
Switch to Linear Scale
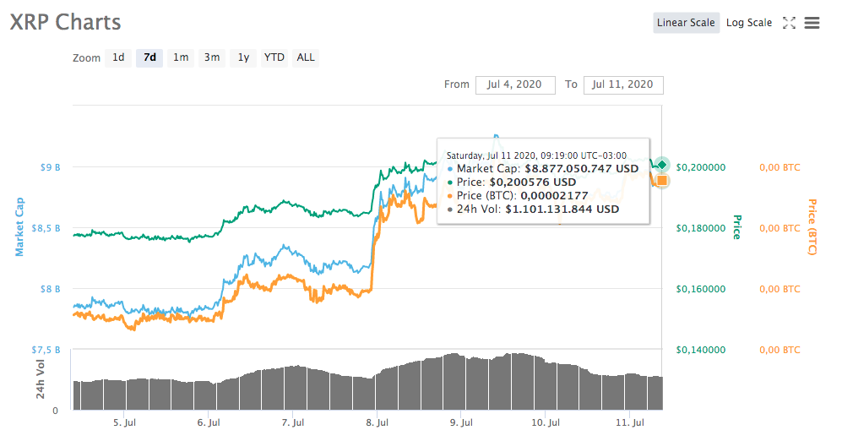click(687, 23)
